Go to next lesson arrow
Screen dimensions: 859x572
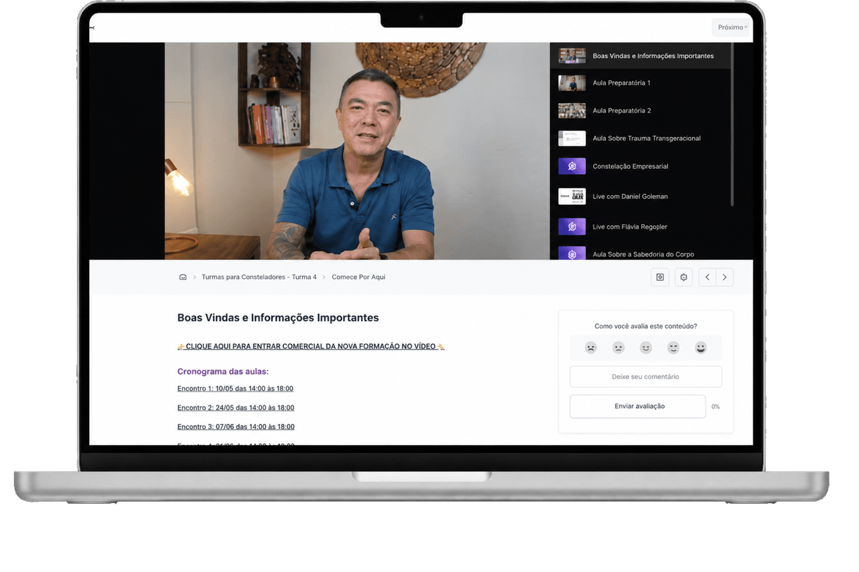(x=725, y=277)
